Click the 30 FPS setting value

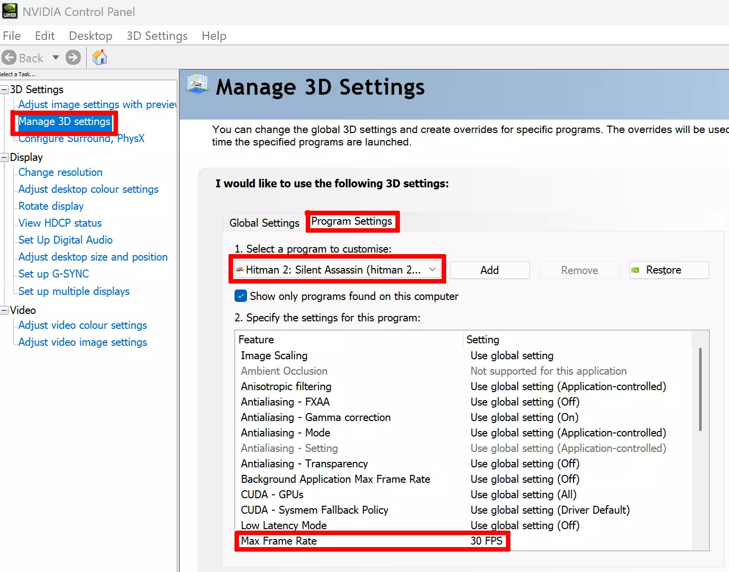tap(486, 541)
